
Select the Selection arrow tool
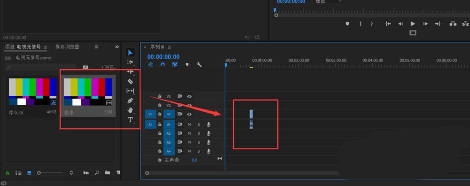pyautogui.click(x=130, y=53)
